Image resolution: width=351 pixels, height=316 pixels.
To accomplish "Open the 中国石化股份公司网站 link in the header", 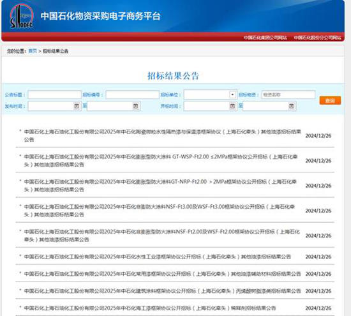I will coord(318,38).
